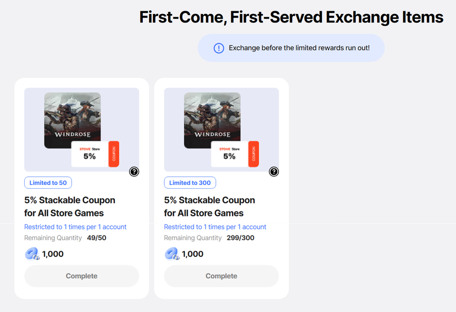Click the blue point currency icon on the Limited to 50 card
Image resolution: width=456 pixels, height=312 pixels.
tap(32, 254)
